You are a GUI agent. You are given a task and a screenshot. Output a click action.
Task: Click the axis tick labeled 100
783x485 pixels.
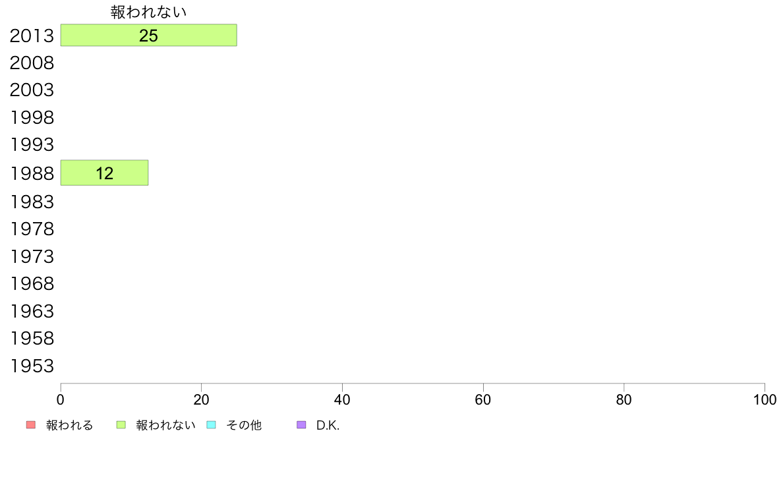click(765, 399)
